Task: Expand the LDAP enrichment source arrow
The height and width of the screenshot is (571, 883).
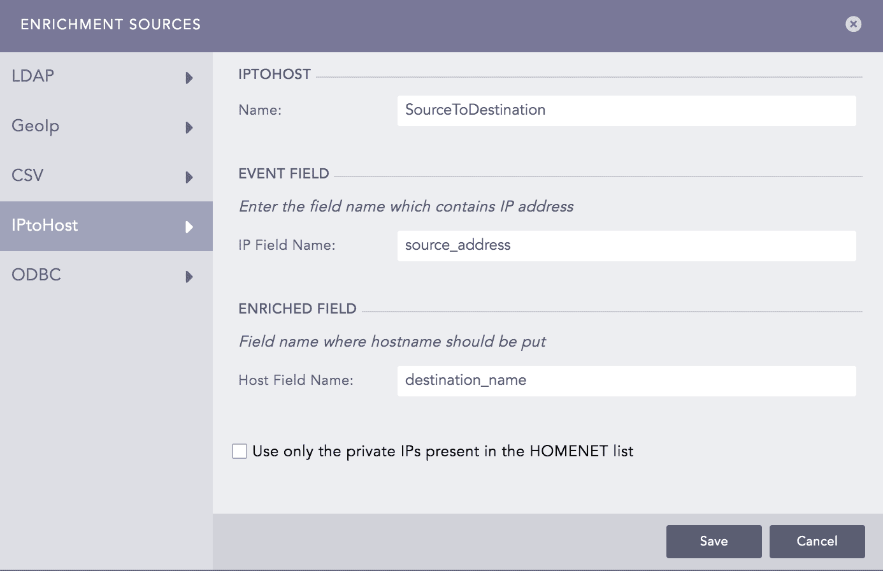Action: click(x=189, y=78)
